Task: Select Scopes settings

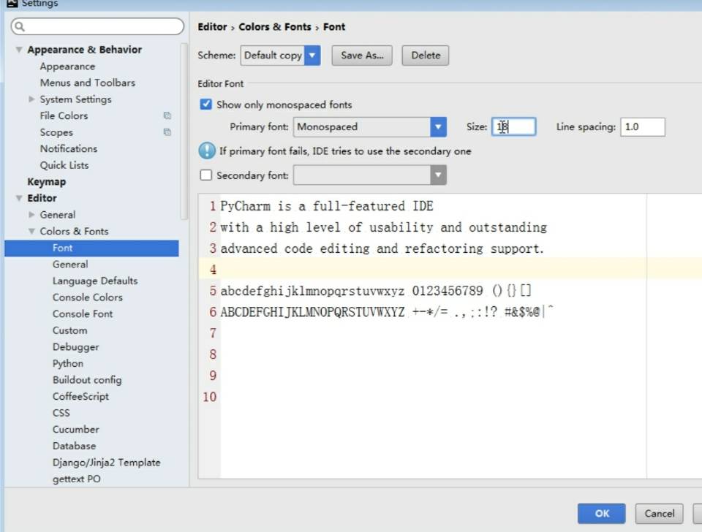Action: pos(56,132)
